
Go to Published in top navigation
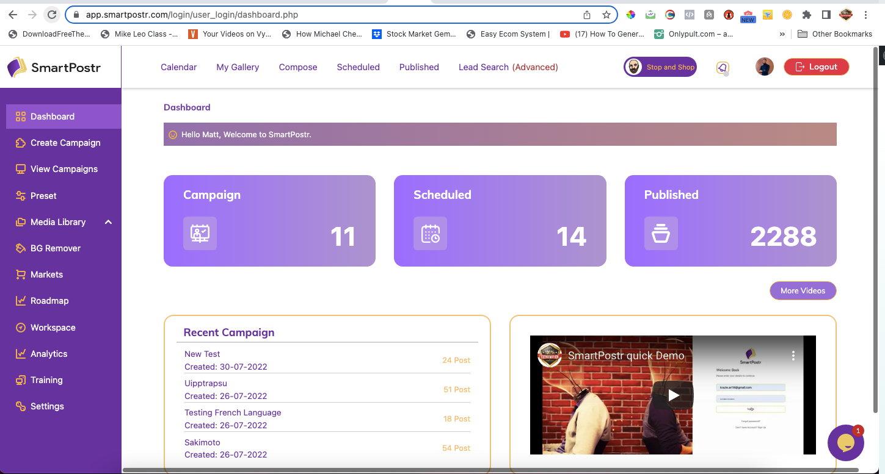point(419,67)
